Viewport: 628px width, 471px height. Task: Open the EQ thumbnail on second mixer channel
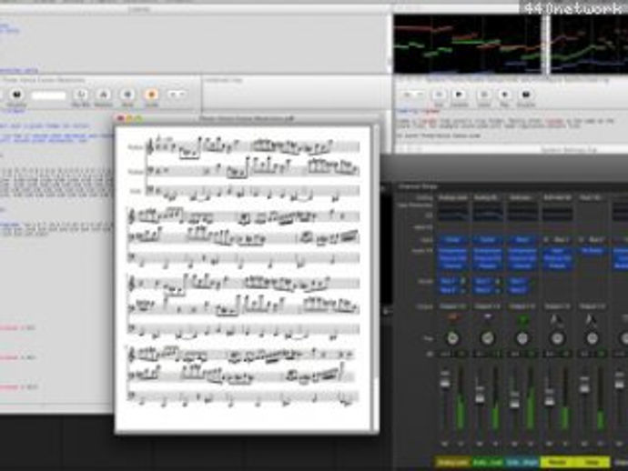click(x=488, y=213)
